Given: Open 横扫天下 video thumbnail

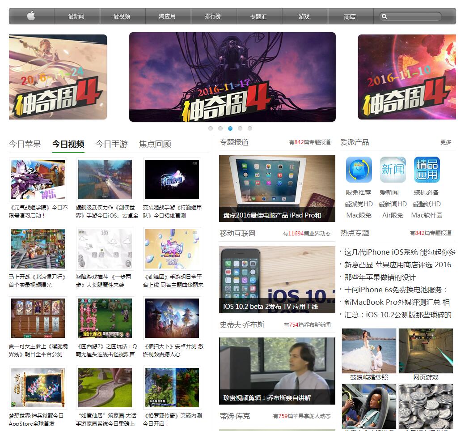Looking at the screenshot, I should (x=172, y=318).
